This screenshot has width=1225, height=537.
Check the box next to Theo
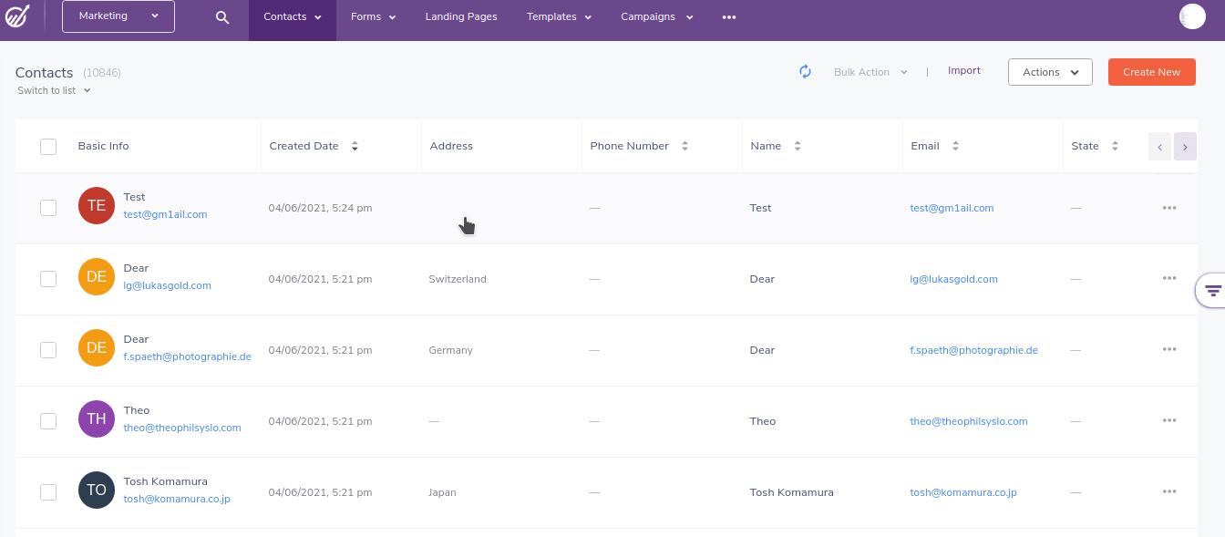pyautogui.click(x=48, y=421)
